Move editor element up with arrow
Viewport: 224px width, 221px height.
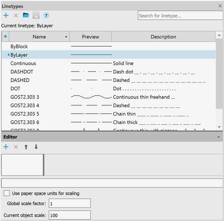pos(26,147)
